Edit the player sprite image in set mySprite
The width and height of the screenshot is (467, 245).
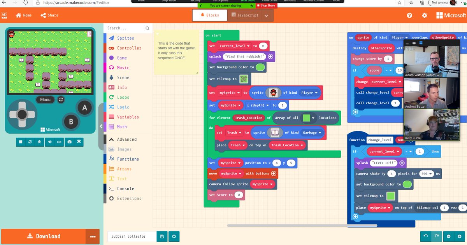pyautogui.click(x=273, y=93)
